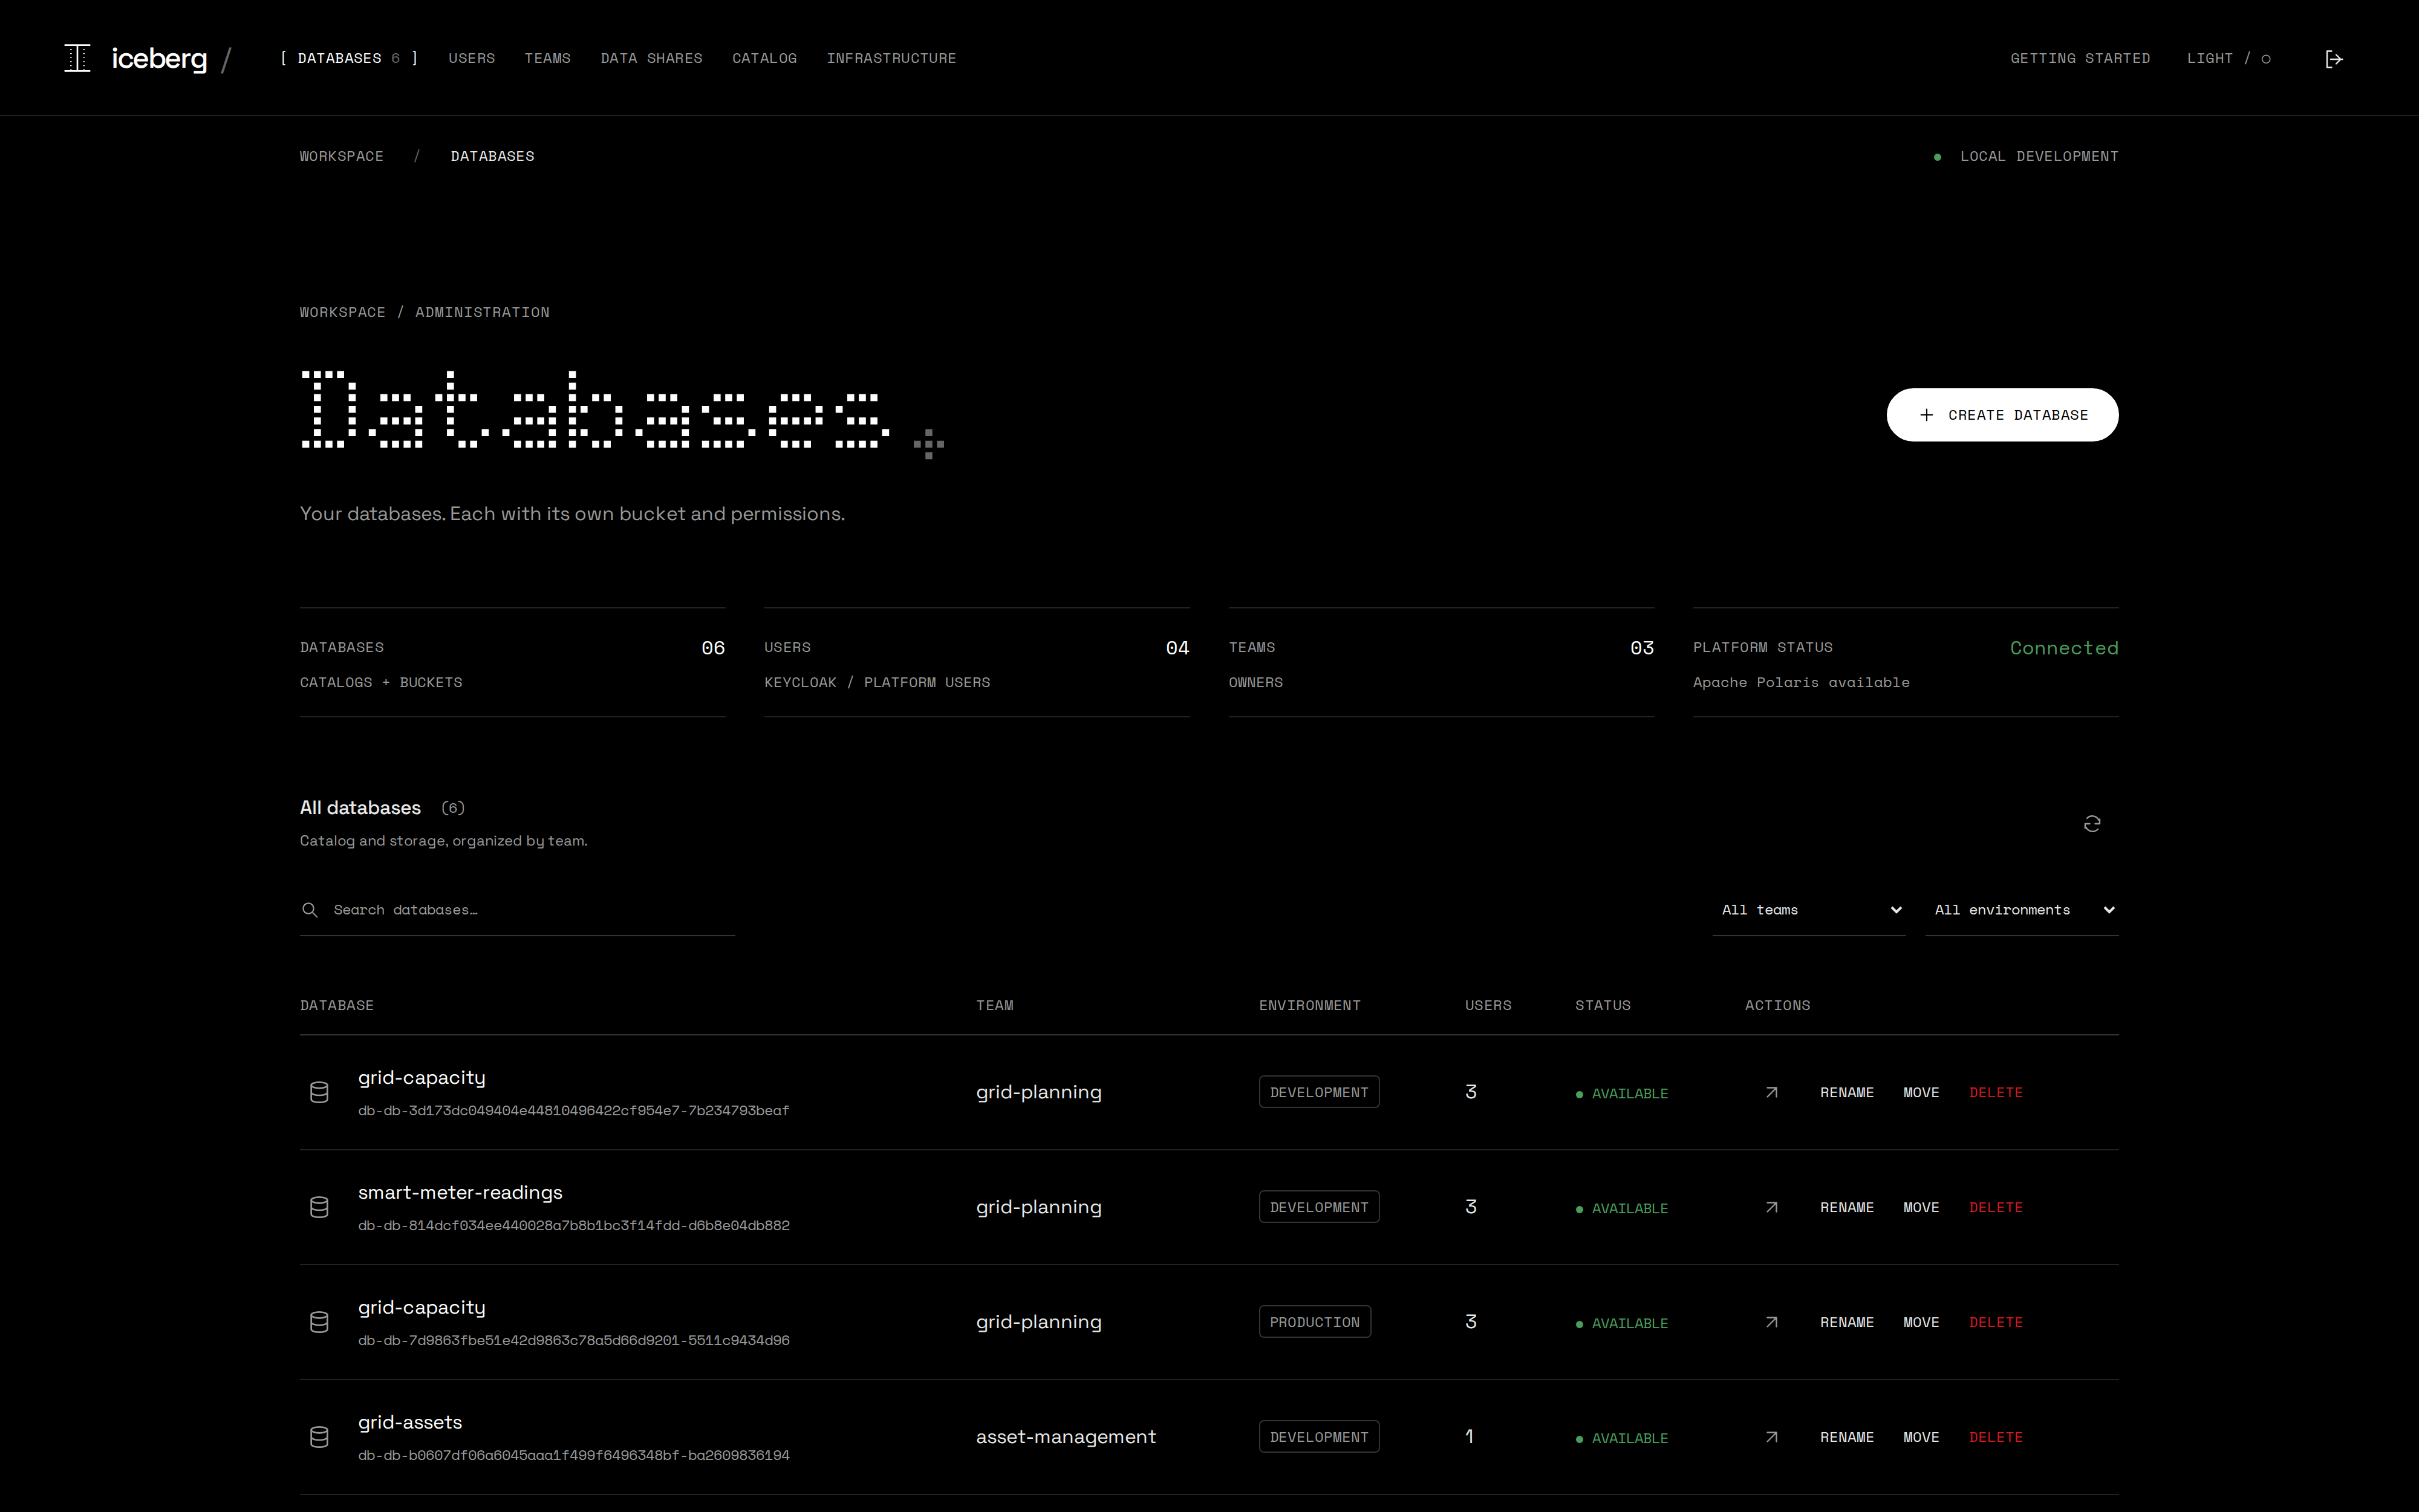Move the smart-meter-readings database
This screenshot has width=2419, height=1512.
[1921, 1207]
